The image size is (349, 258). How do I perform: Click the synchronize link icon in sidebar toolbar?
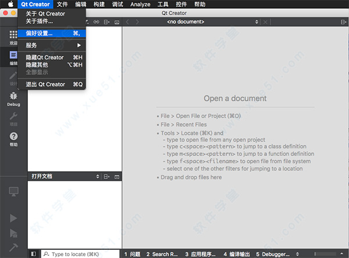point(96,22)
